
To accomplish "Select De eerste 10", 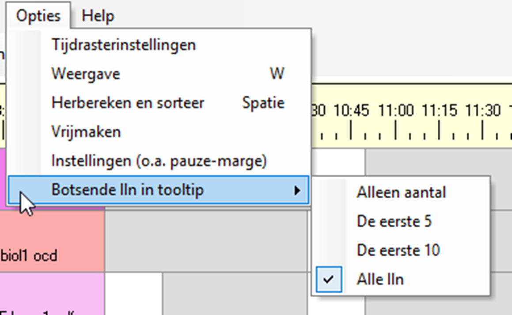I will click(x=398, y=250).
